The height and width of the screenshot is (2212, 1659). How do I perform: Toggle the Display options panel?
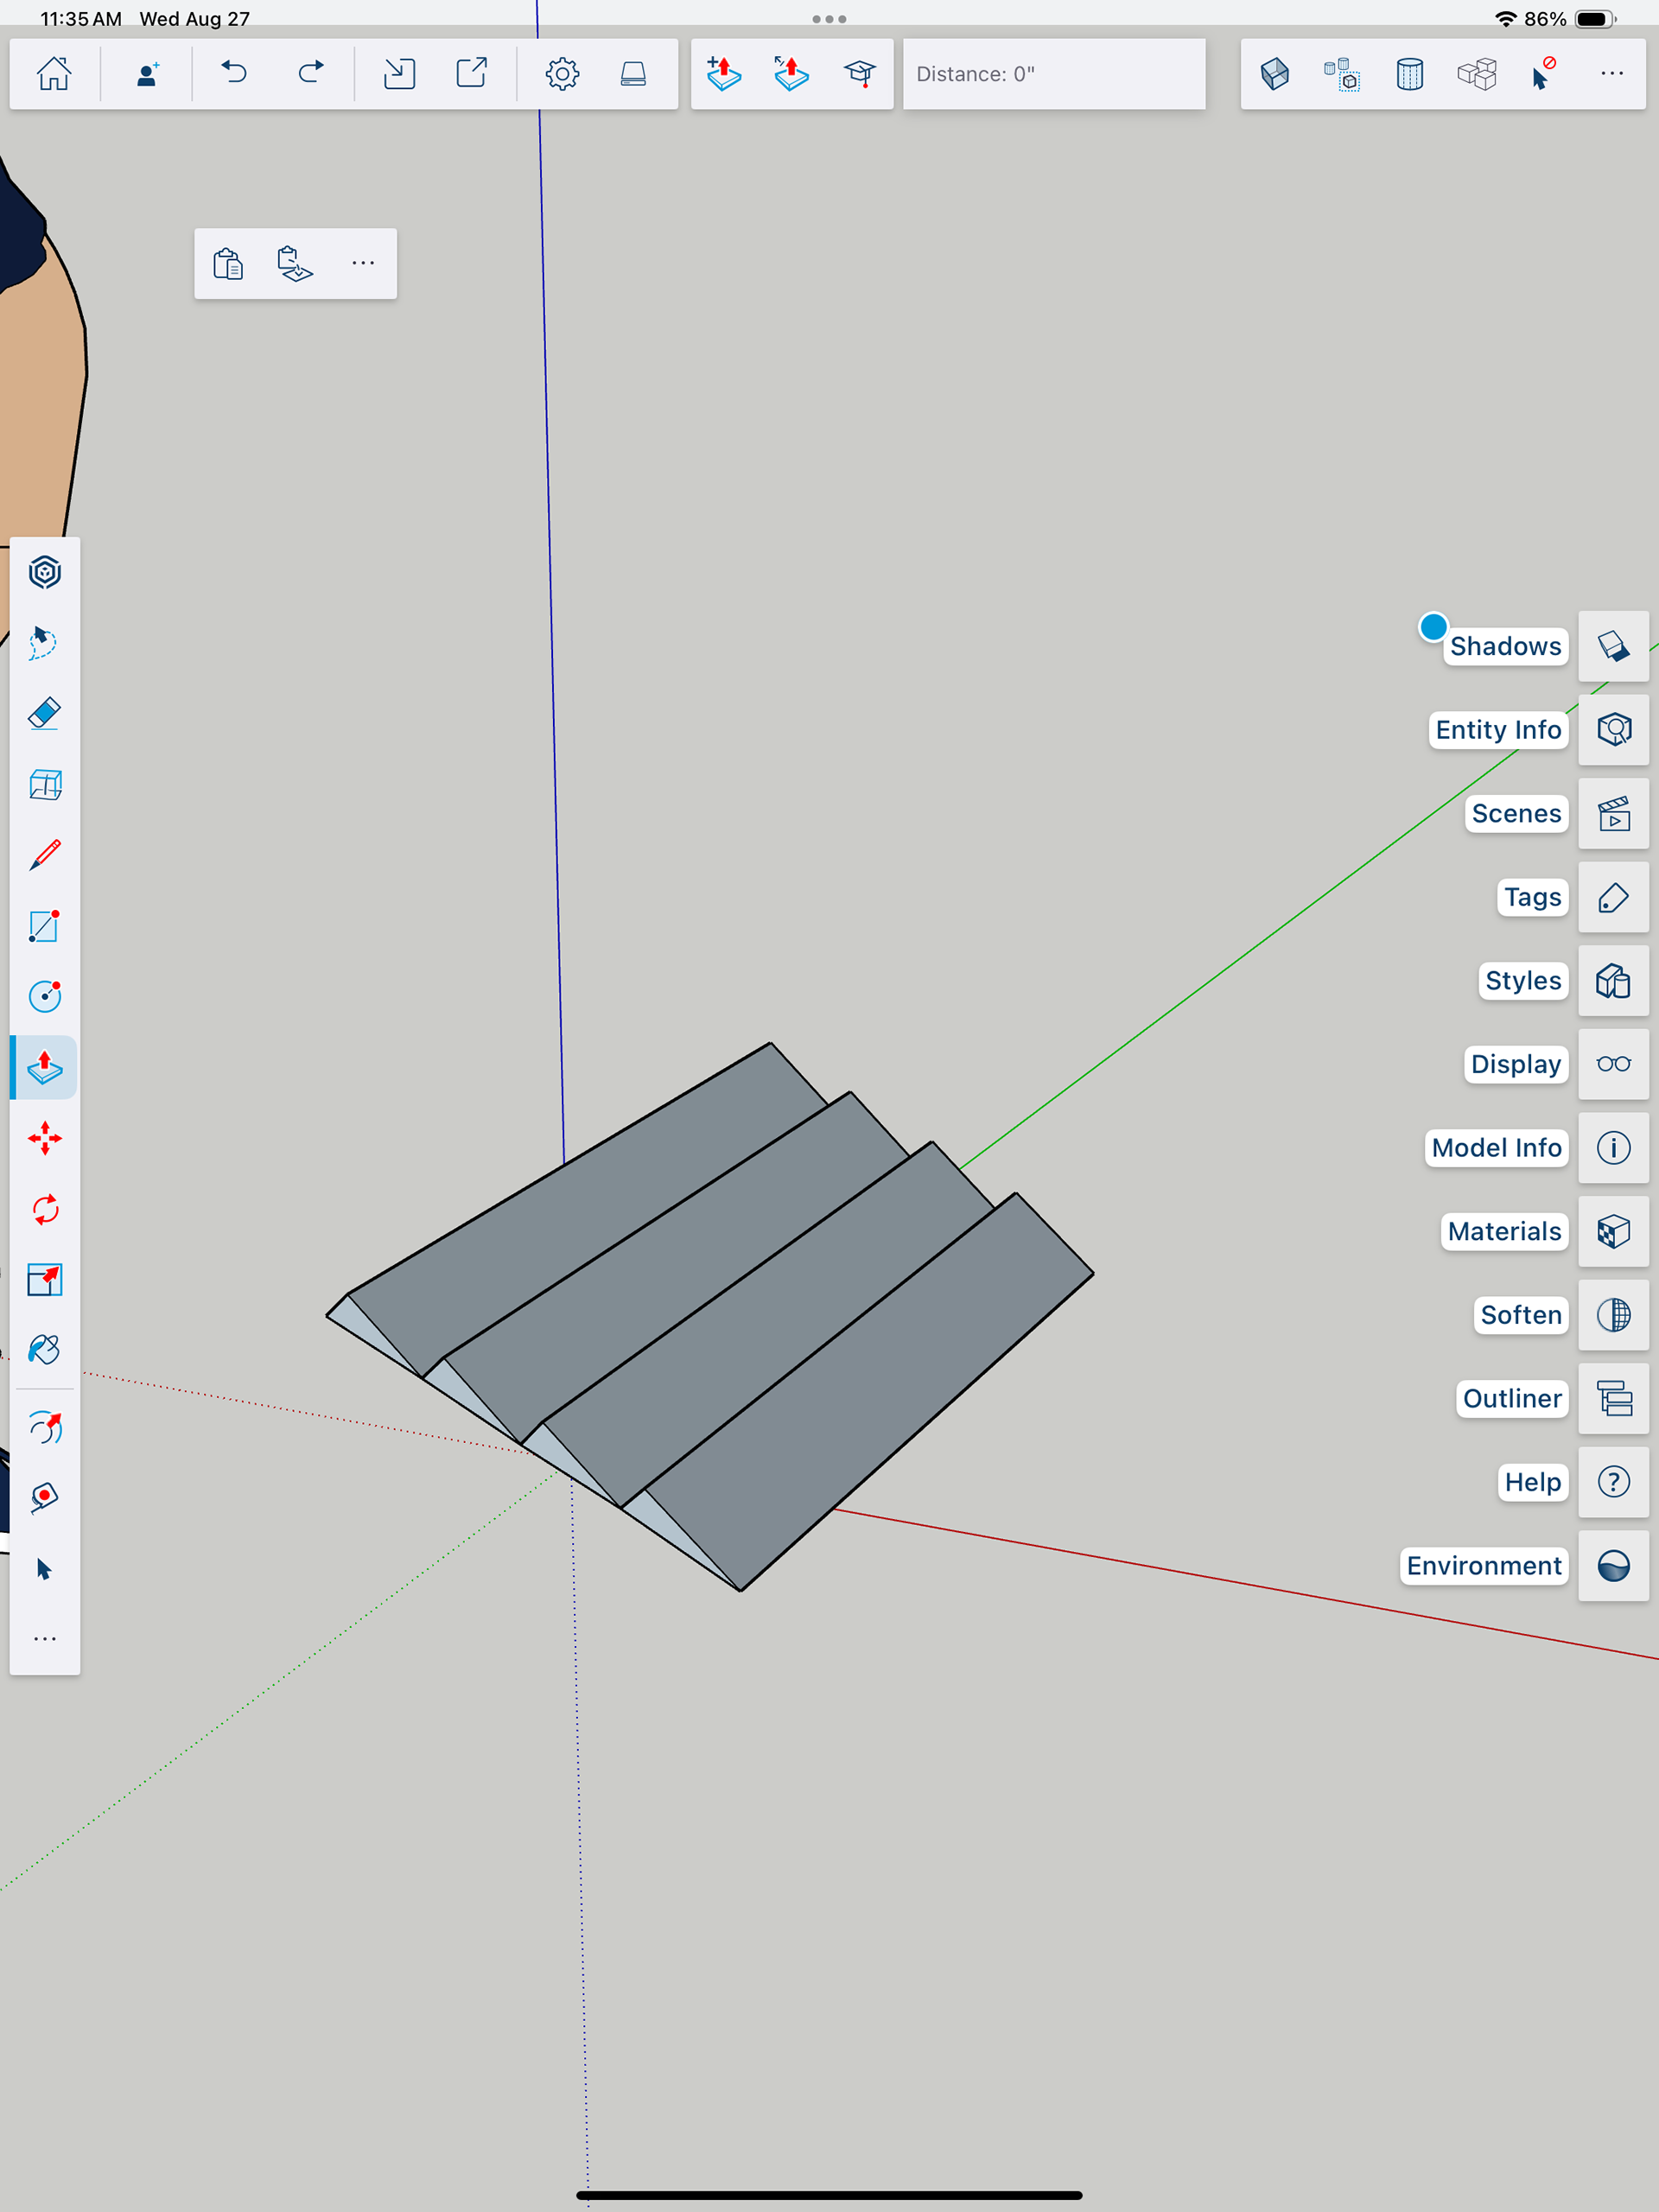point(1613,1064)
